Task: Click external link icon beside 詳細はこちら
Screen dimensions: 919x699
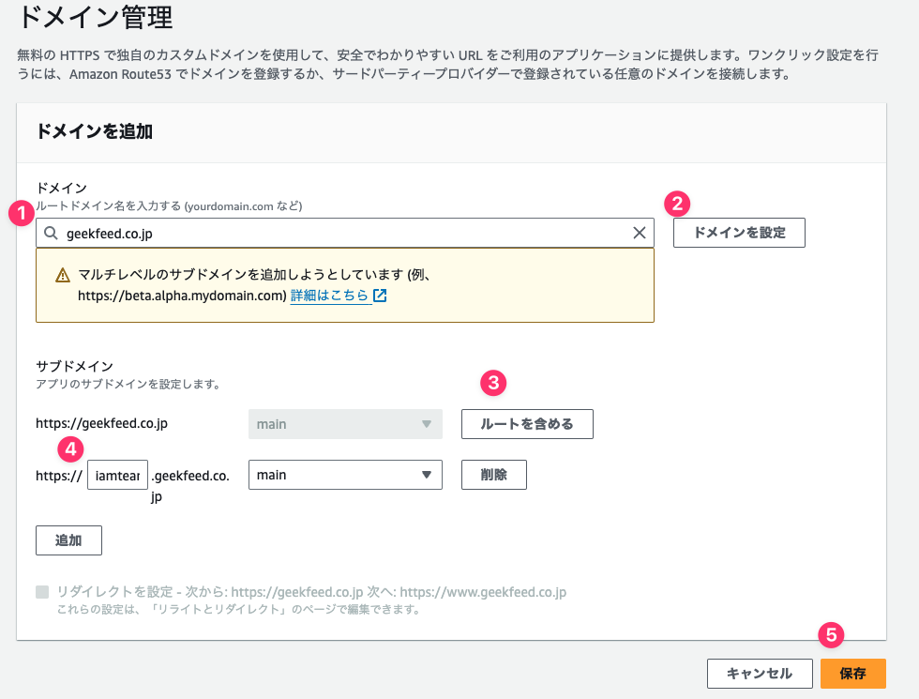Action: click(380, 296)
